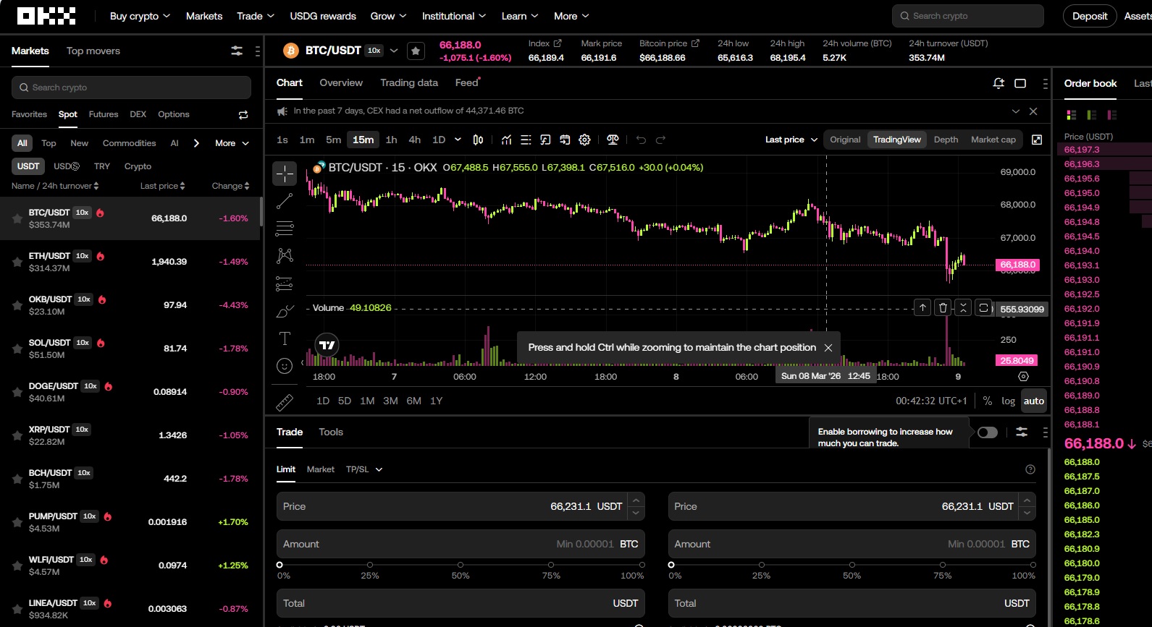Focus the markets Search crypto field
The image size is (1152, 627).
(x=131, y=88)
